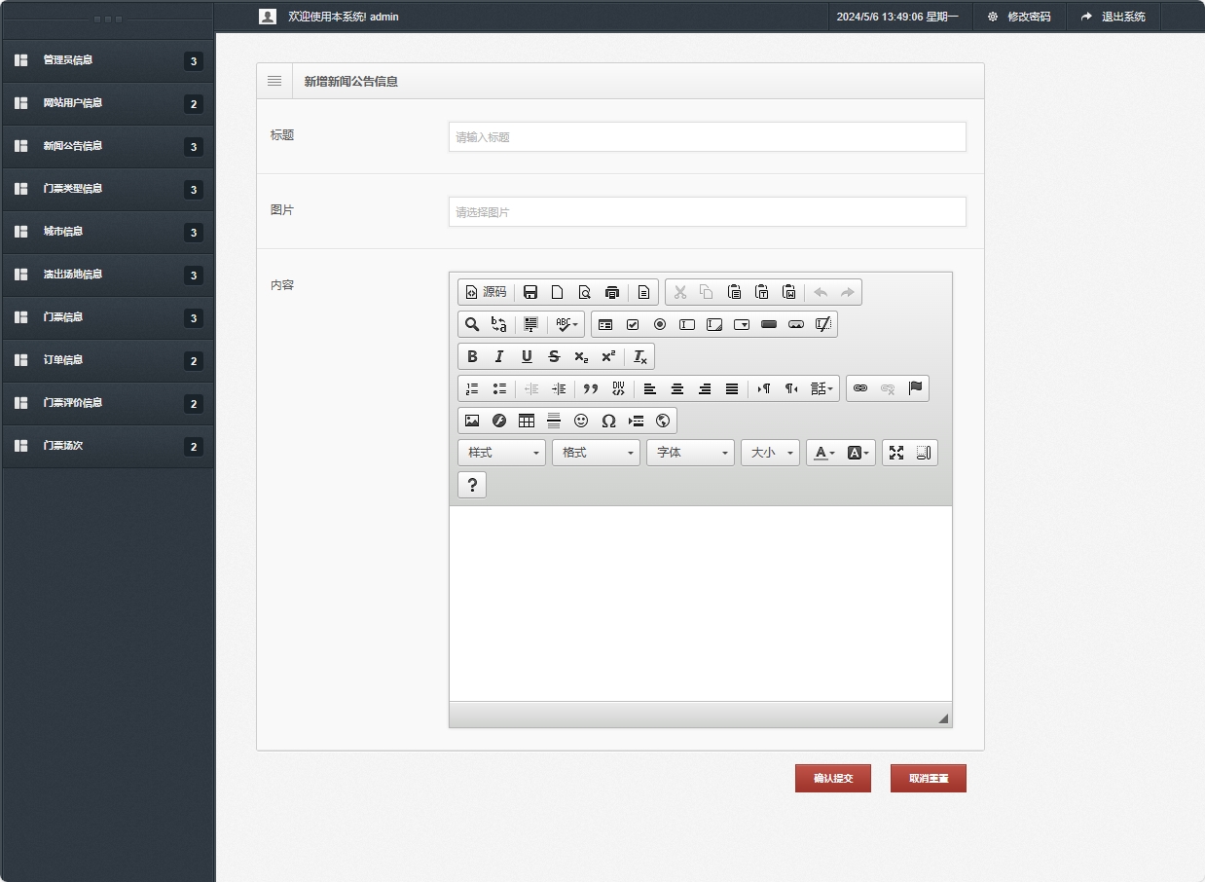Maximize the editor with the fullscreen icon
1205x882 pixels.
(x=896, y=453)
